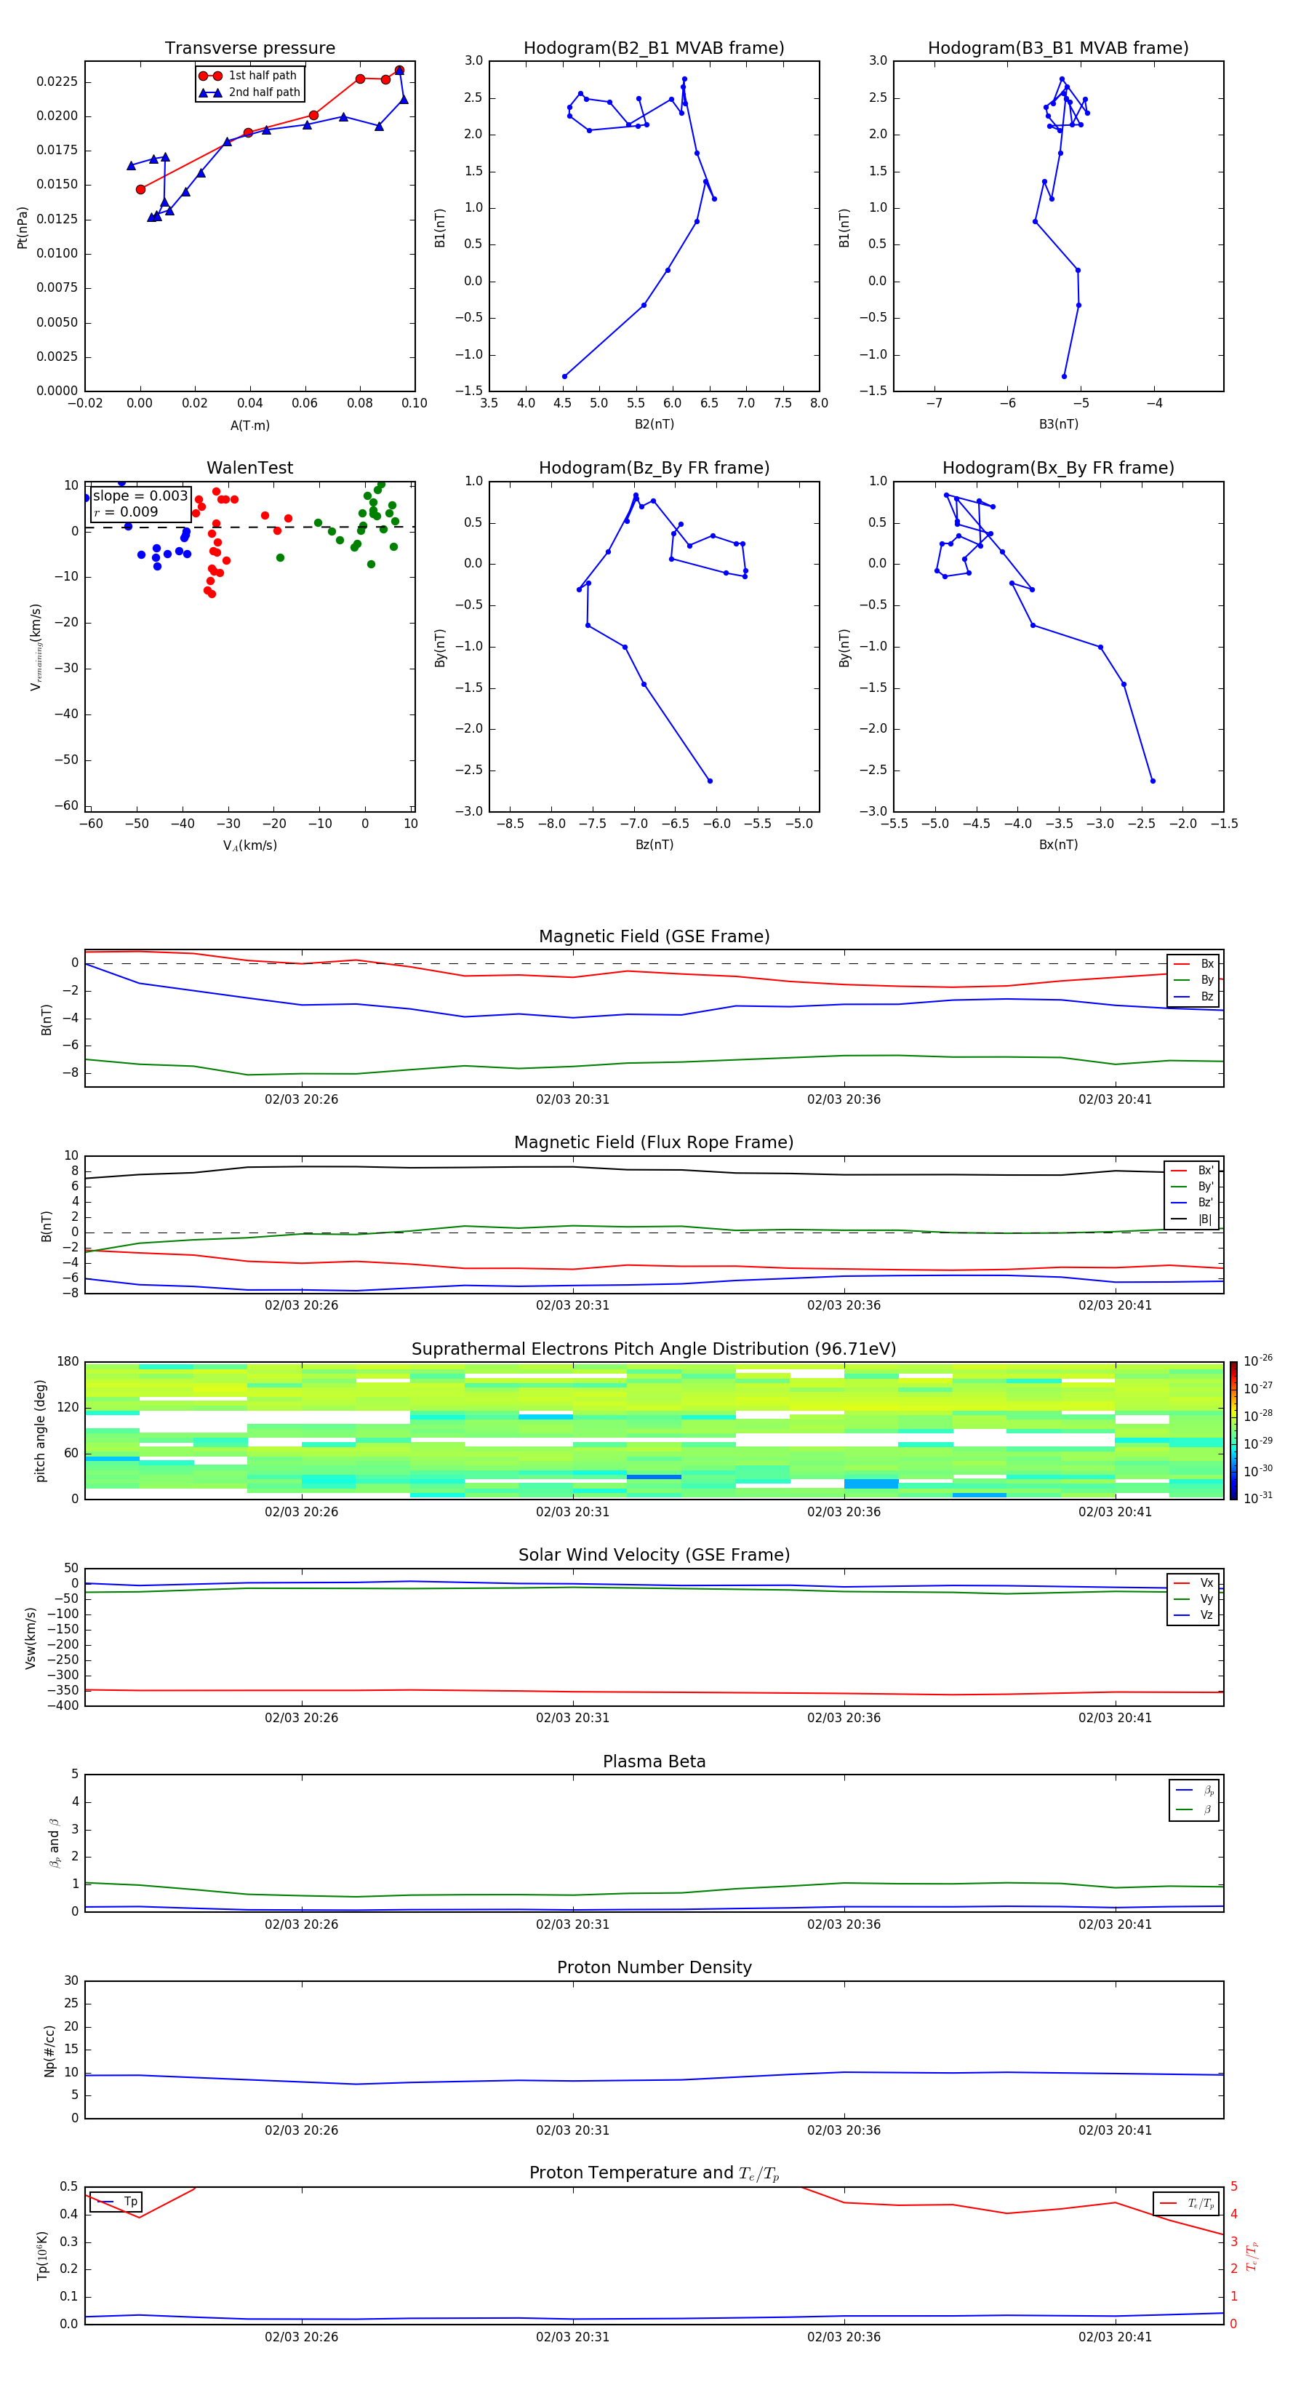Screen dimensions: 1309x2401
Task: Select the Vx entry in the velocity legend
Action: pos(1193,1582)
